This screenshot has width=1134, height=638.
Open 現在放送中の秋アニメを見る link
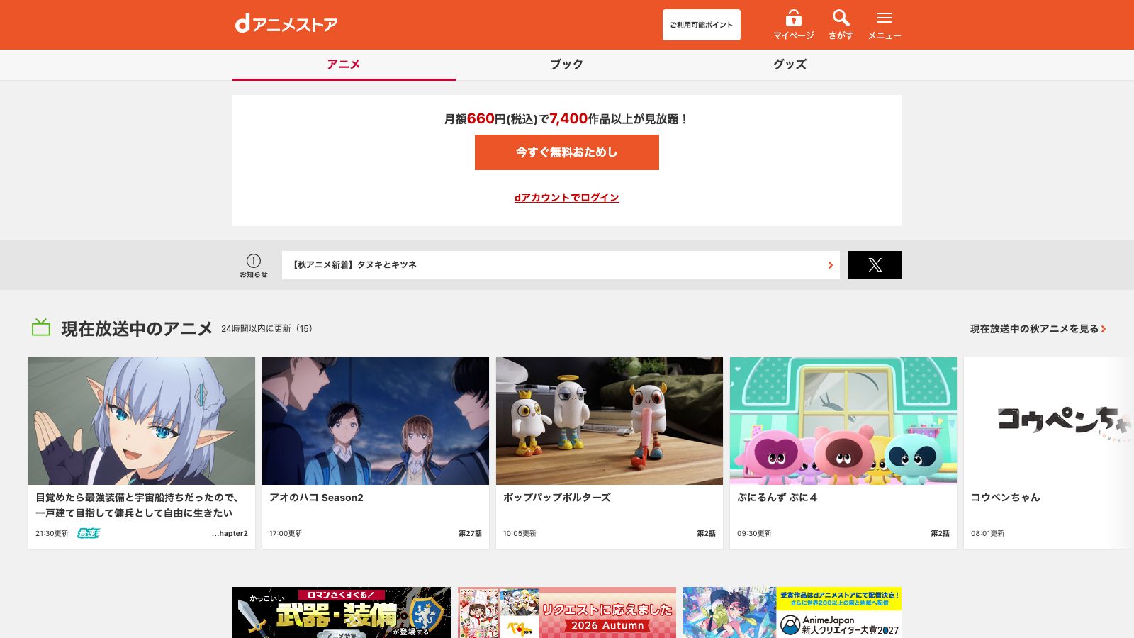[1038, 329]
